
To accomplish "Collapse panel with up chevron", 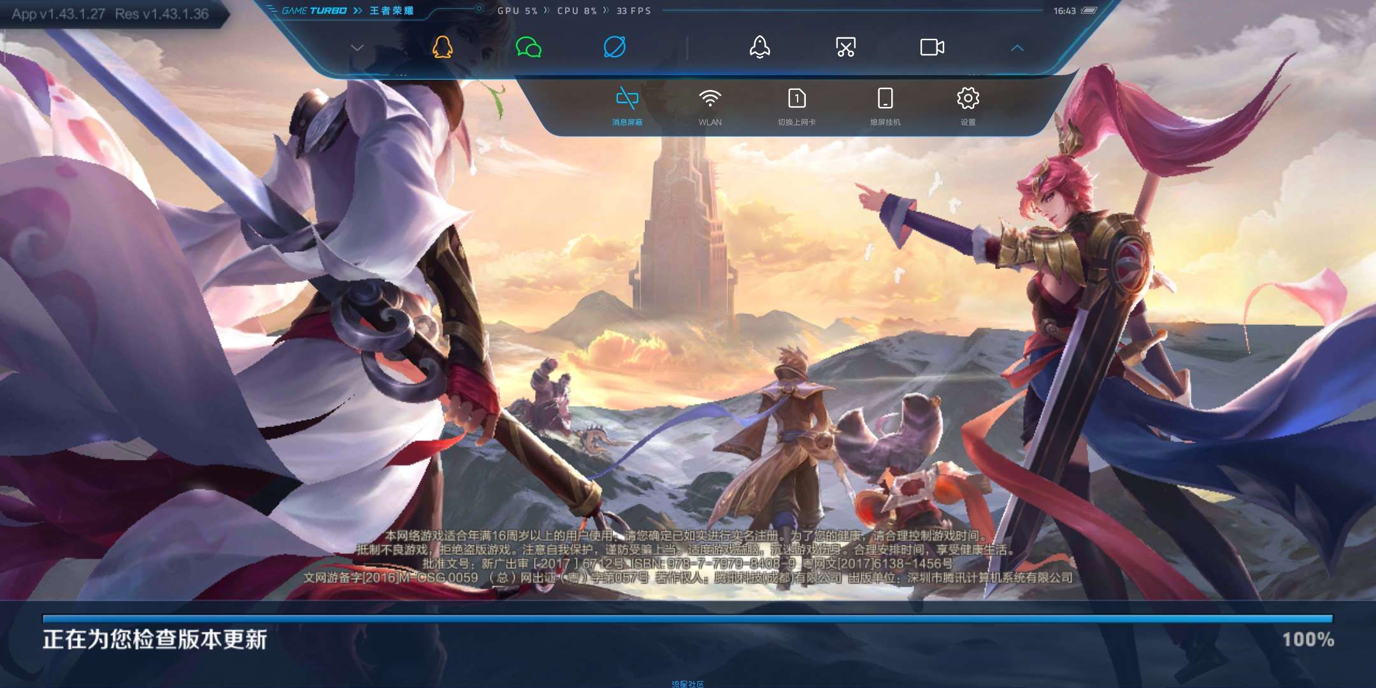I will [x=1017, y=48].
